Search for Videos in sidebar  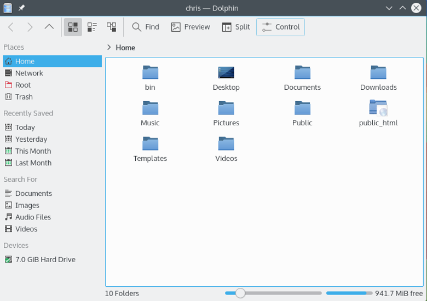(x=53, y=229)
